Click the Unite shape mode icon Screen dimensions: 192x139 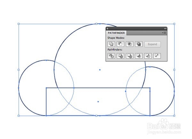click(111, 44)
